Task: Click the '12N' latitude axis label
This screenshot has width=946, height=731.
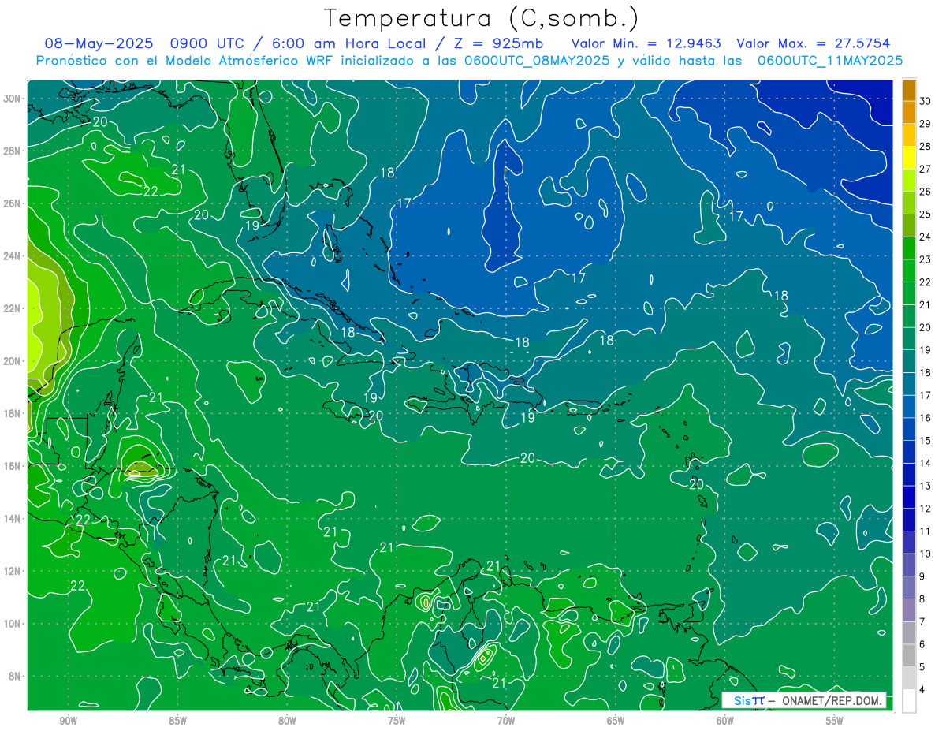Action: point(13,571)
